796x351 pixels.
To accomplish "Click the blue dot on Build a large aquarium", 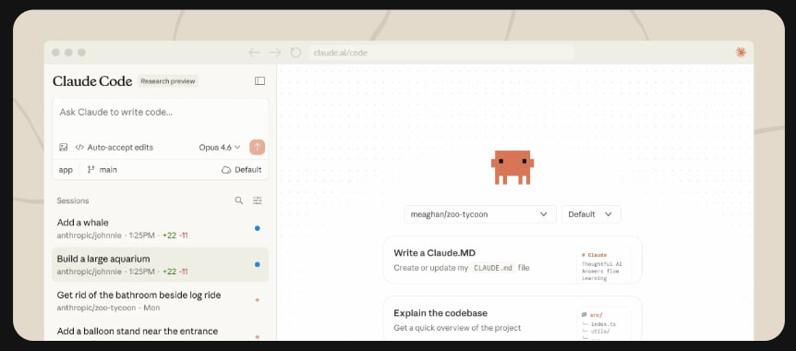I will click(258, 265).
